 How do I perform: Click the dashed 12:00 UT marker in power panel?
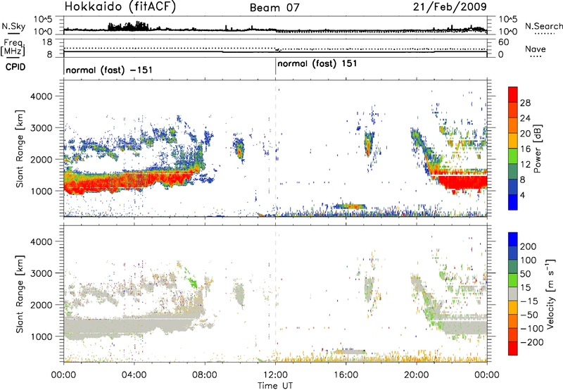(x=275, y=149)
